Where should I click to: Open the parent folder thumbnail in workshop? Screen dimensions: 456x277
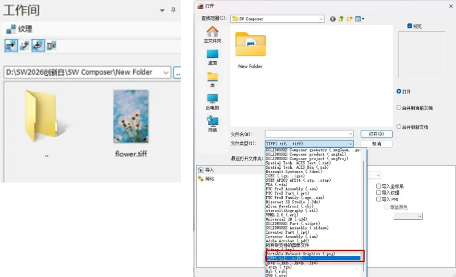(47, 116)
